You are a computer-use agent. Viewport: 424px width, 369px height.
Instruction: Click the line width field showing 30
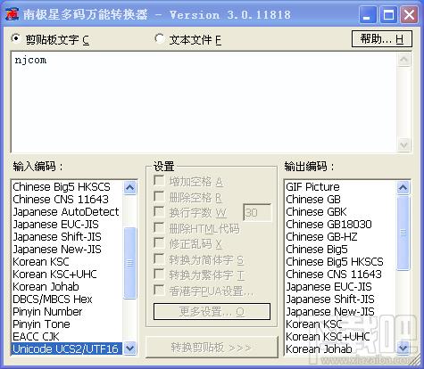[257, 213]
